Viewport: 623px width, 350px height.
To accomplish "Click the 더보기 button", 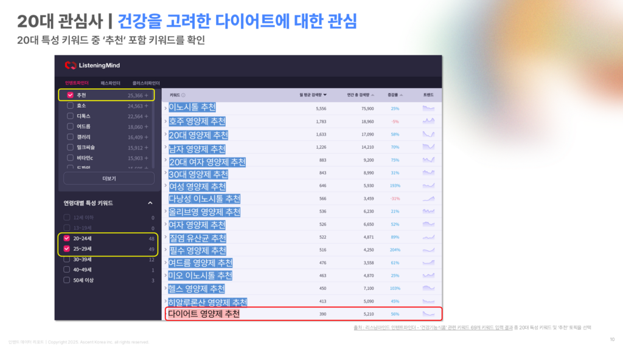I will point(109,179).
